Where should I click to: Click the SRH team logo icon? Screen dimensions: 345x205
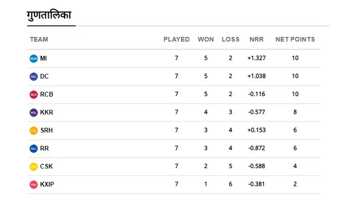34,131
